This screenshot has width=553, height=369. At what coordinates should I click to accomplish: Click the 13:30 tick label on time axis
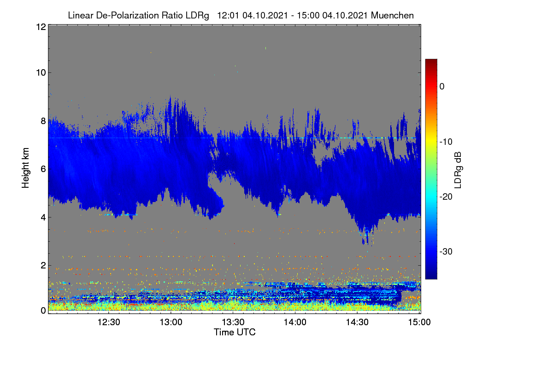(233, 322)
